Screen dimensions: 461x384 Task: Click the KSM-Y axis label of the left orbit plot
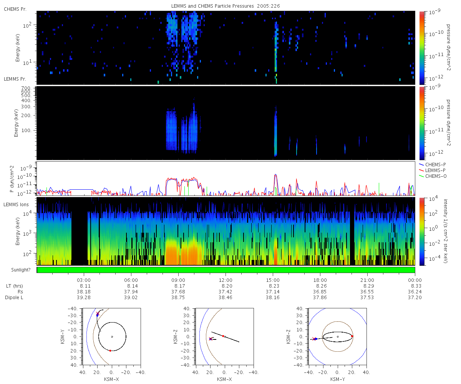click(63, 336)
